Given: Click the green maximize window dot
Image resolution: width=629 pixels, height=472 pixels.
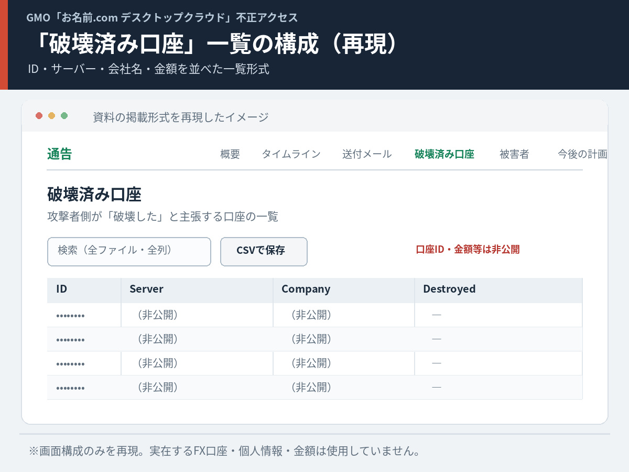Looking at the screenshot, I should tap(64, 116).
